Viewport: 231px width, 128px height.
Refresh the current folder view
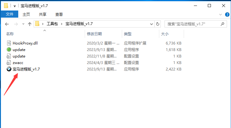point(158,24)
